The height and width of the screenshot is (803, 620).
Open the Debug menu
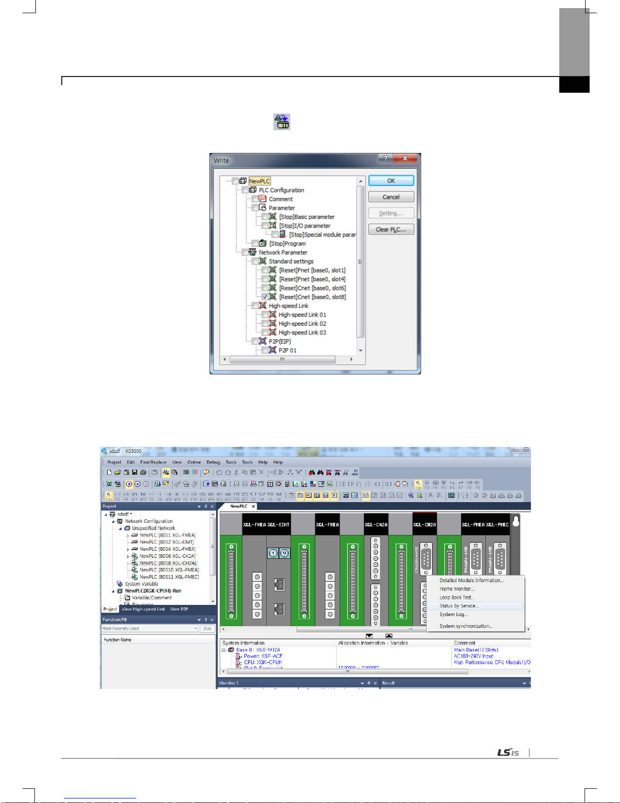(x=213, y=462)
